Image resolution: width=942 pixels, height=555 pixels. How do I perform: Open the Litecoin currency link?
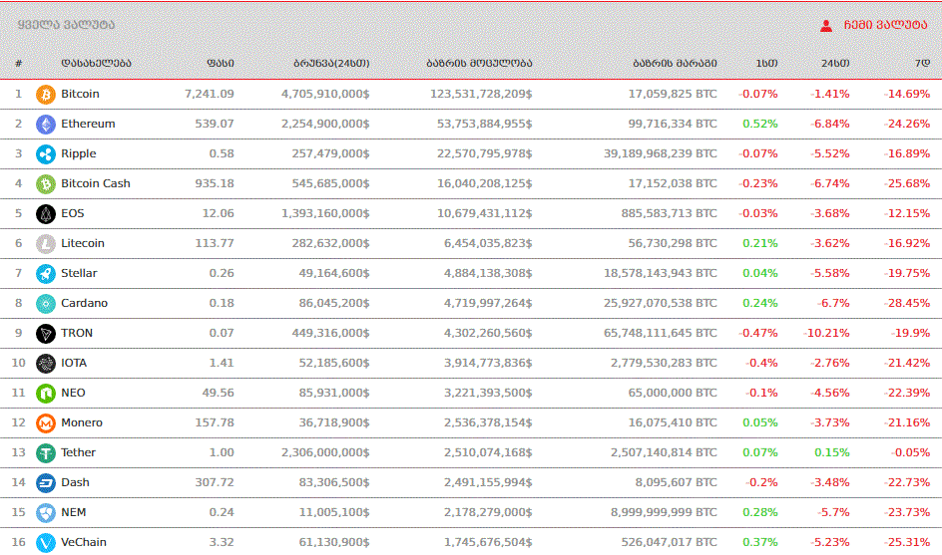(83, 243)
